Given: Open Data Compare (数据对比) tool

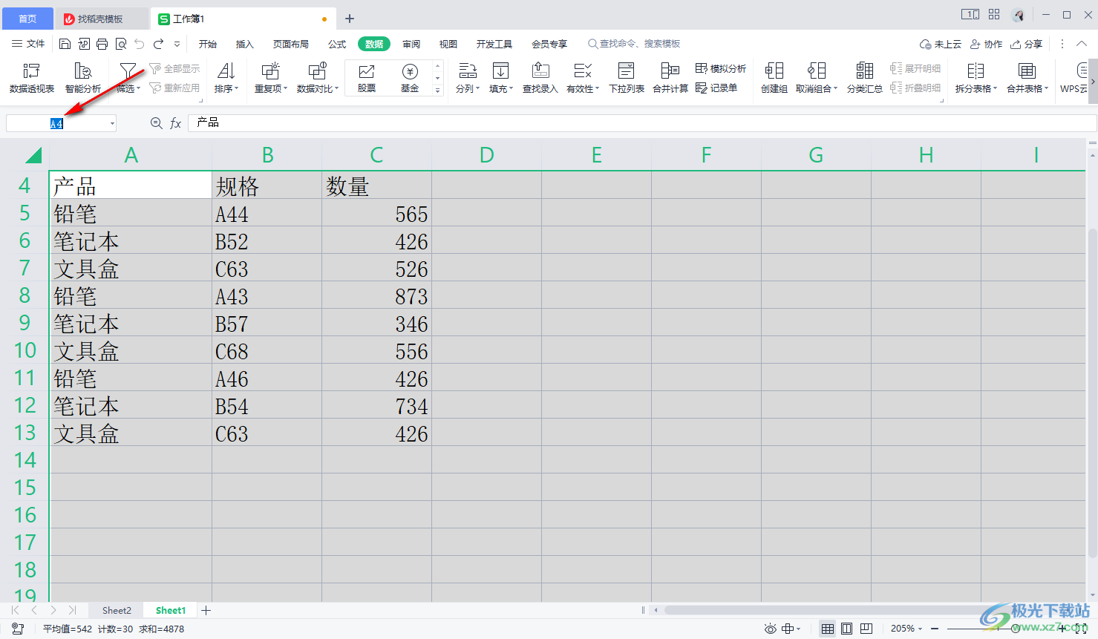Looking at the screenshot, I should pyautogui.click(x=318, y=78).
